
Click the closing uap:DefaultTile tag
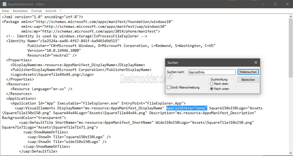click(38, 151)
